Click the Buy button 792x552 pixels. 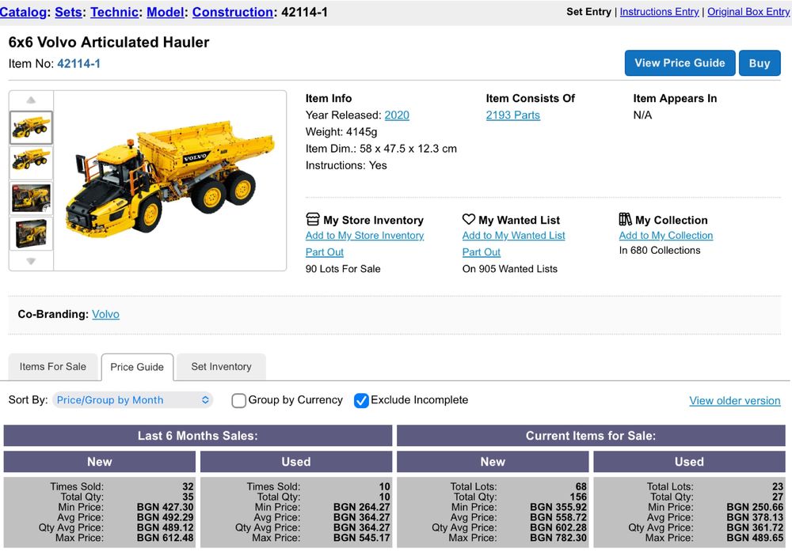[760, 63]
